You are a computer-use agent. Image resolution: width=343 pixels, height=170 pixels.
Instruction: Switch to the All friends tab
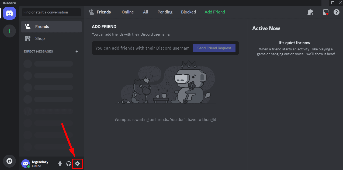click(x=145, y=12)
